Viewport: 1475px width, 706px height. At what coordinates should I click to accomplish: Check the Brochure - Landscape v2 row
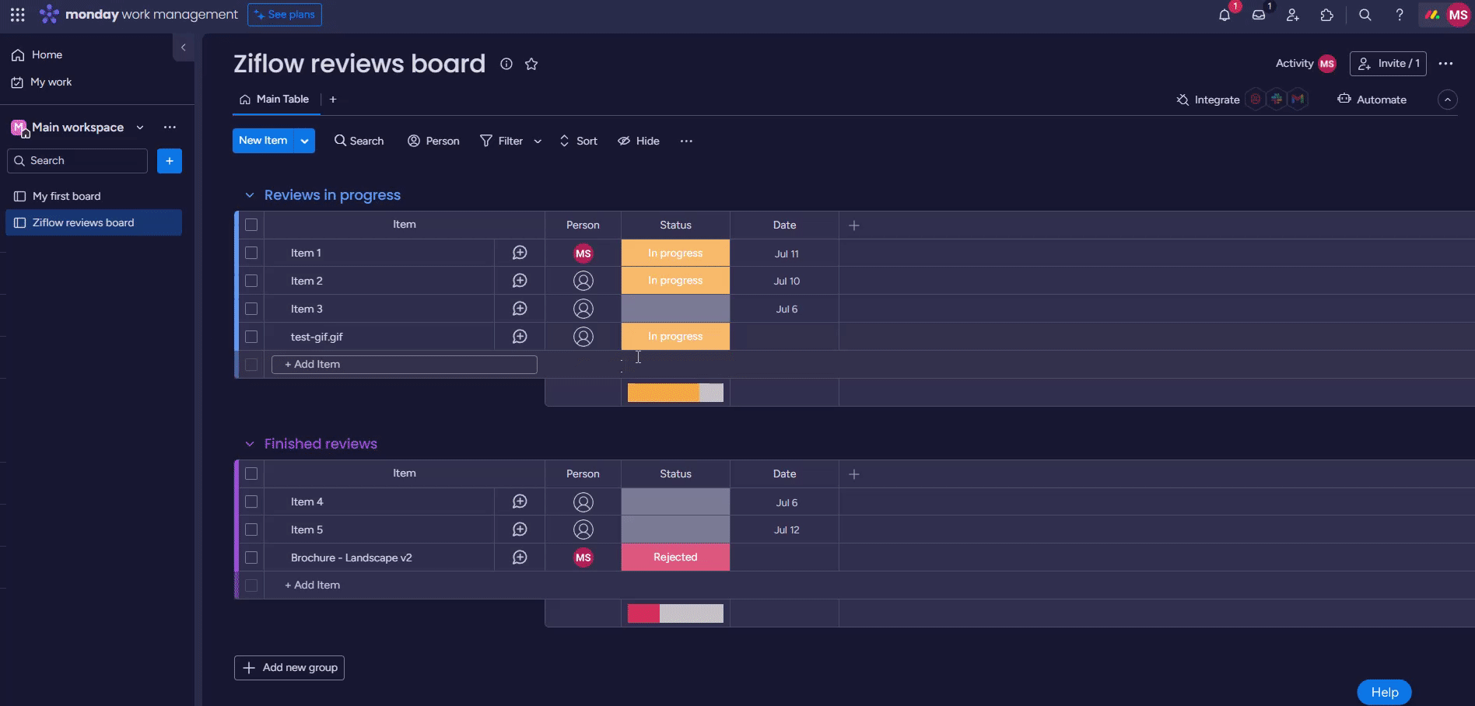point(251,557)
